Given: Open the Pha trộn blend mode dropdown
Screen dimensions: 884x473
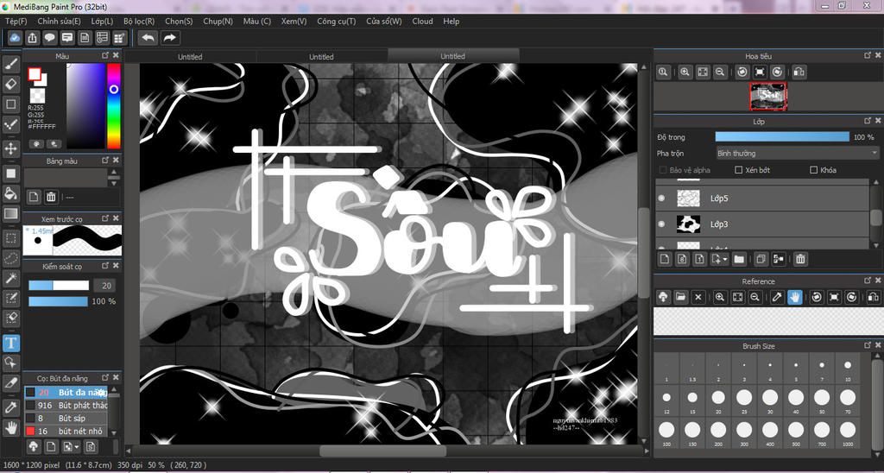Looking at the screenshot, I should [x=797, y=153].
